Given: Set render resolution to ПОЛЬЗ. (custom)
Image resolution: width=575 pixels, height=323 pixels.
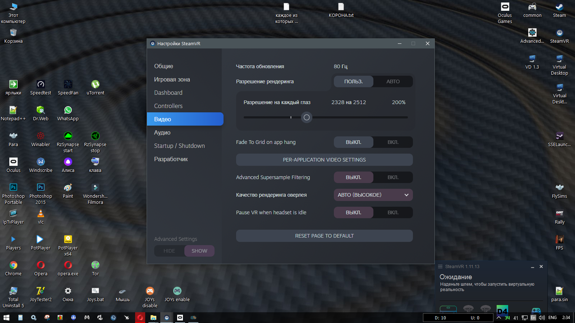Looking at the screenshot, I should pos(354,81).
